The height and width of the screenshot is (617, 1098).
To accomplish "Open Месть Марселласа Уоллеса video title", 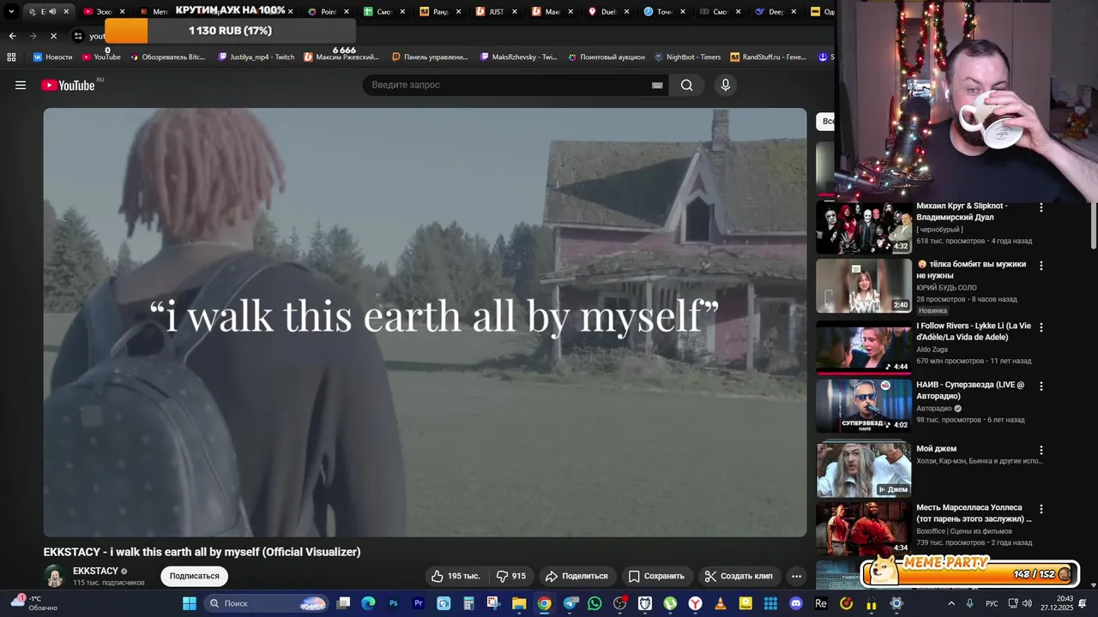I will [x=974, y=513].
